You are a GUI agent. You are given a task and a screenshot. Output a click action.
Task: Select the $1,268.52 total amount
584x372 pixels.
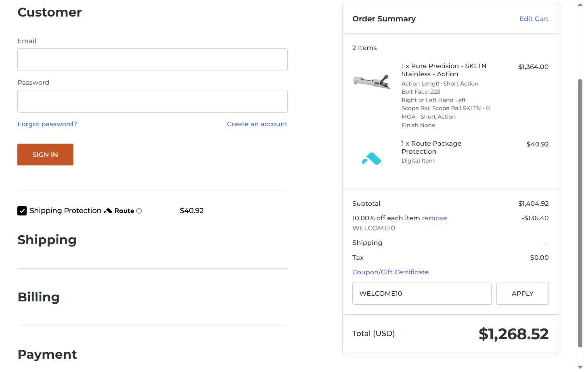tap(513, 334)
